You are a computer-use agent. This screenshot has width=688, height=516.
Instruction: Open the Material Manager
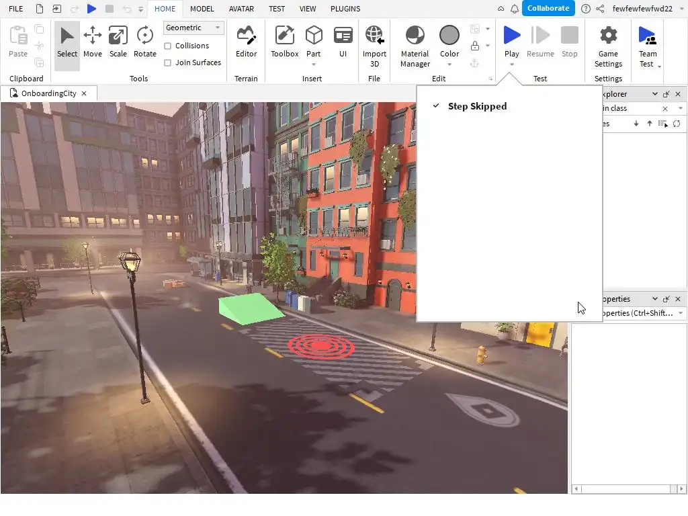pyautogui.click(x=415, y=46)
